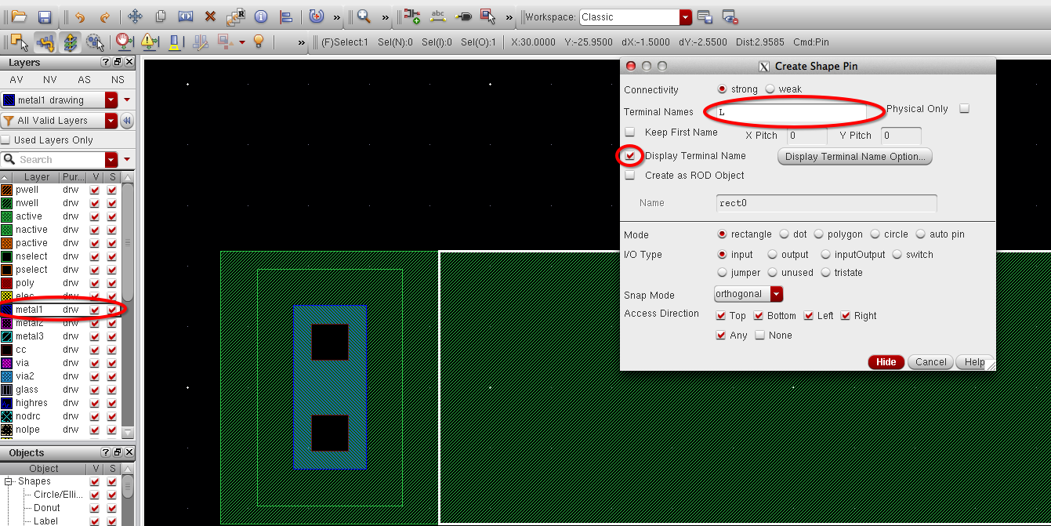Enable Create as ROD Object checkbox
This screenshot has width=1051, height=526.
coord(629,176)
